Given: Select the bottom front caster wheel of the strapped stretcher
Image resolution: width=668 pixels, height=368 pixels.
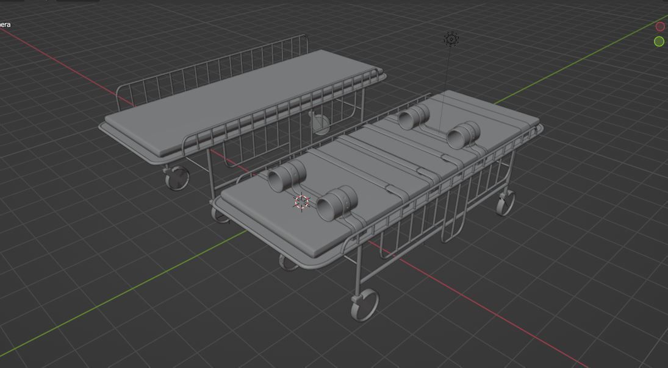Looking at the screenshot, I should tap(365, 305).
